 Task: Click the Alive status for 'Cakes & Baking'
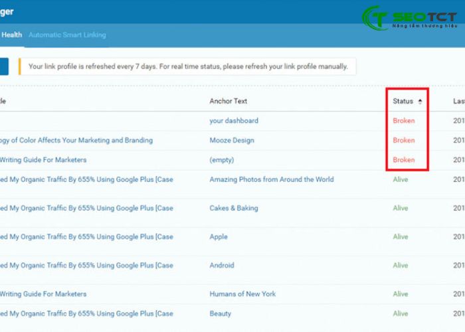tap(401, 208)
